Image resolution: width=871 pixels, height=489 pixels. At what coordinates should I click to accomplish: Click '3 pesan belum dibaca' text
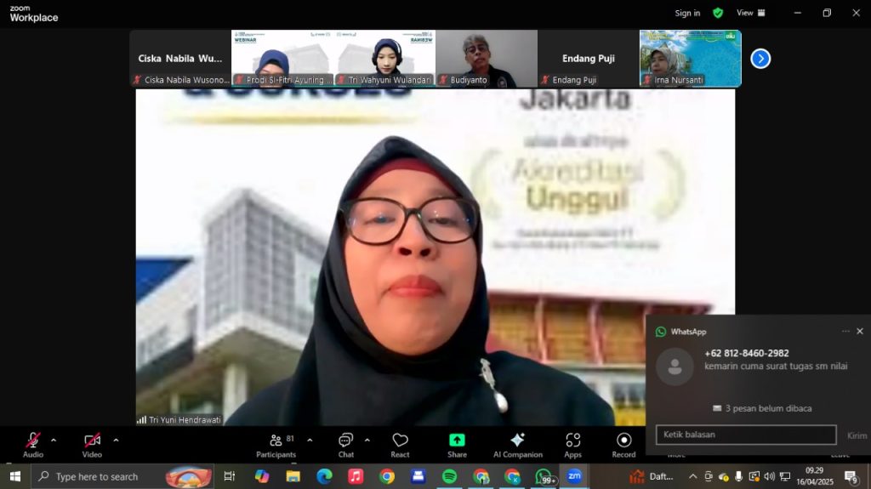click(768, 408)
